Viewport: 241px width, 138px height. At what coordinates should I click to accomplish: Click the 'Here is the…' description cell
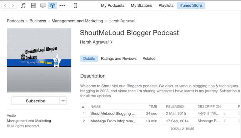point(209,113)
